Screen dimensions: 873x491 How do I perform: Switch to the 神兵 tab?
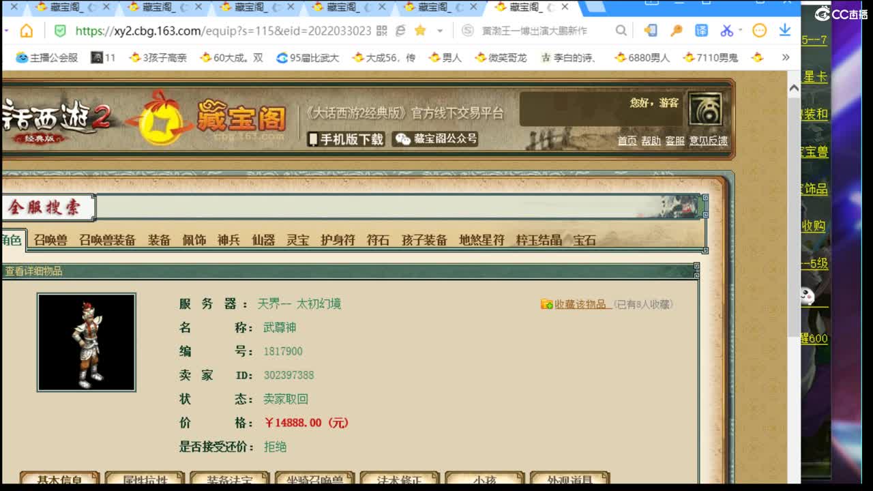[228, 240]
